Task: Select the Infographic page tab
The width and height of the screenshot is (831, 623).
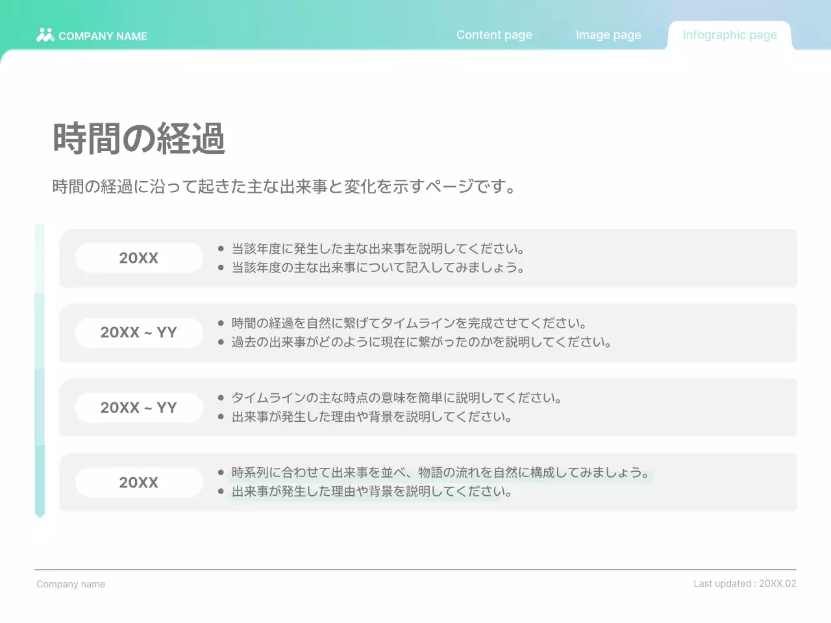Action: 729,34
